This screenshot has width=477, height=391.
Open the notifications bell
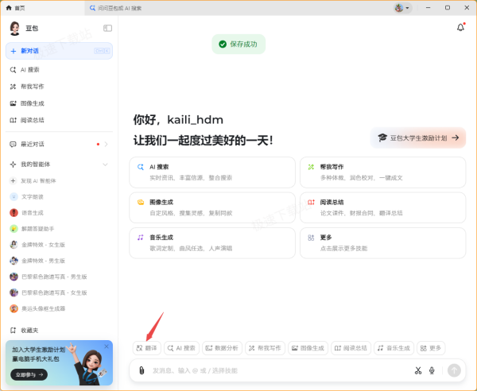[460, 27]
